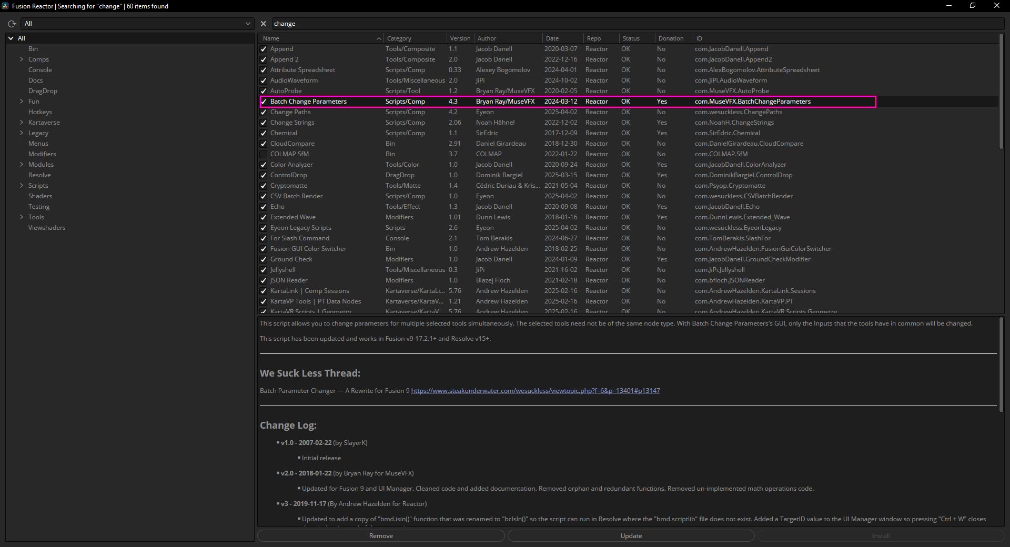Expand the Fun category
Image resolution: width=1010 pixels, height=547 pixels.
[x=22, y=102]
